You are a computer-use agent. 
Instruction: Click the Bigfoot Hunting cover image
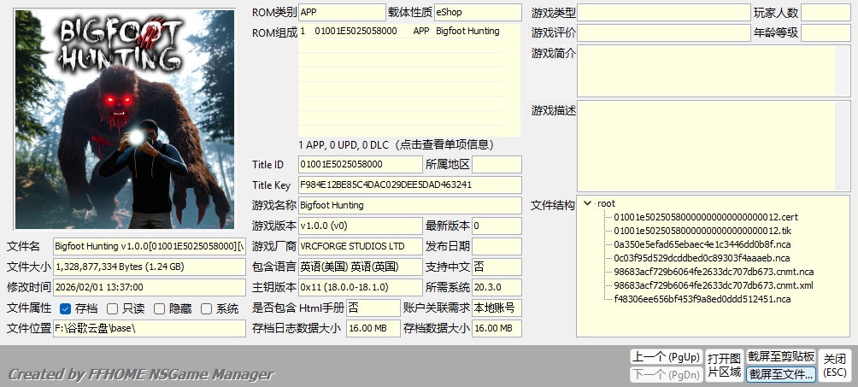[x=125, y=120]
